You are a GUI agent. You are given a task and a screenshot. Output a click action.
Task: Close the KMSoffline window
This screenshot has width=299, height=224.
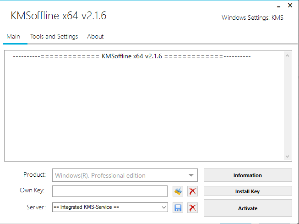click(290, 6)
